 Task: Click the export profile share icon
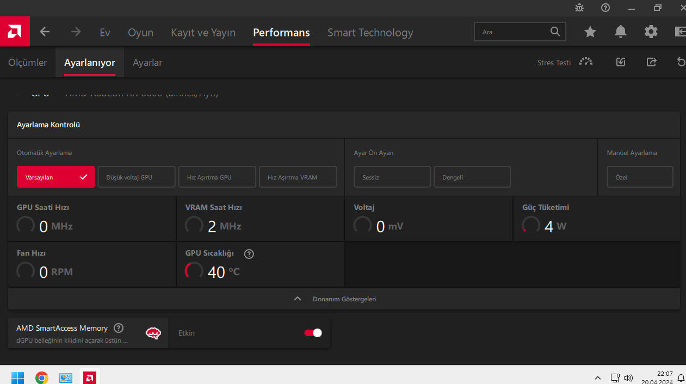pyautogui.click(x=651, y=62)
